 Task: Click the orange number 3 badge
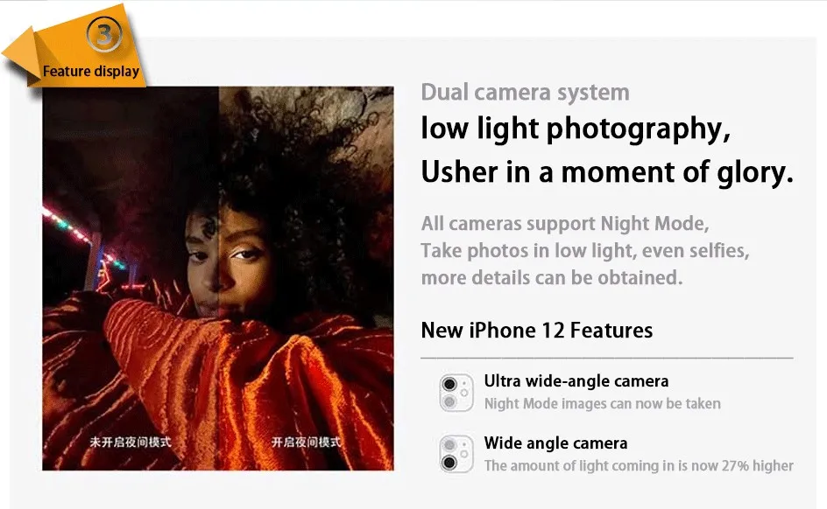[x=104, y=34]
